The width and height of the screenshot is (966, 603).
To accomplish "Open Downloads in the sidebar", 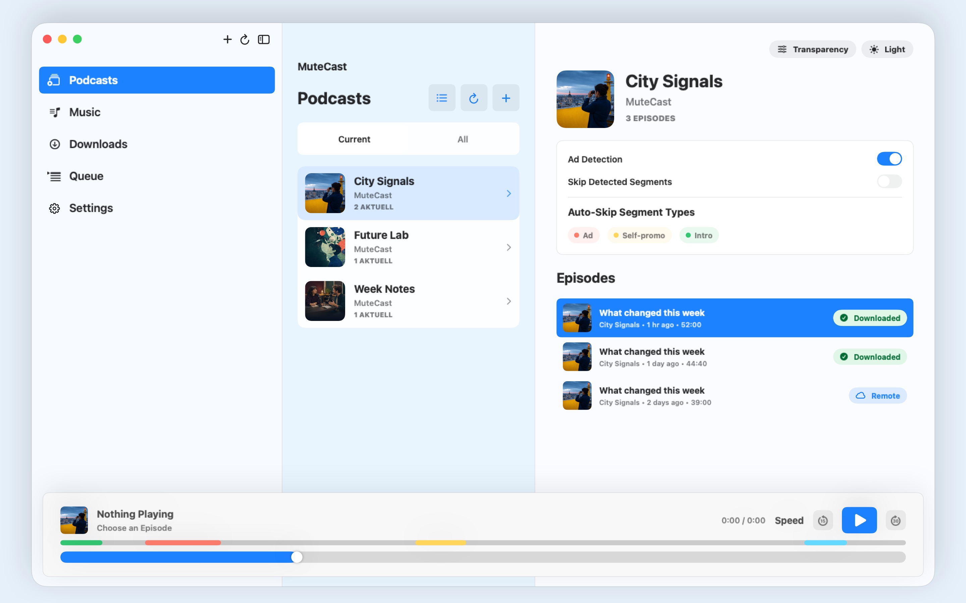I will (157, 144).
